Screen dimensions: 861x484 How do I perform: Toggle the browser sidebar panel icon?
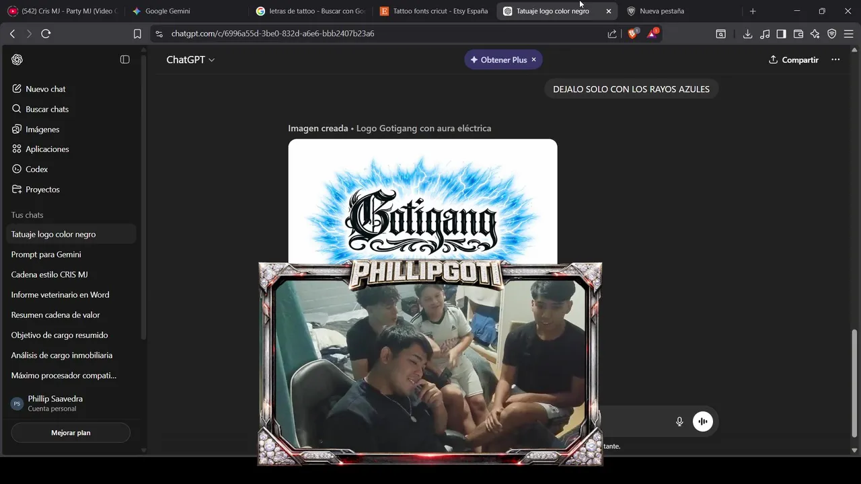[x=782, y=34]
